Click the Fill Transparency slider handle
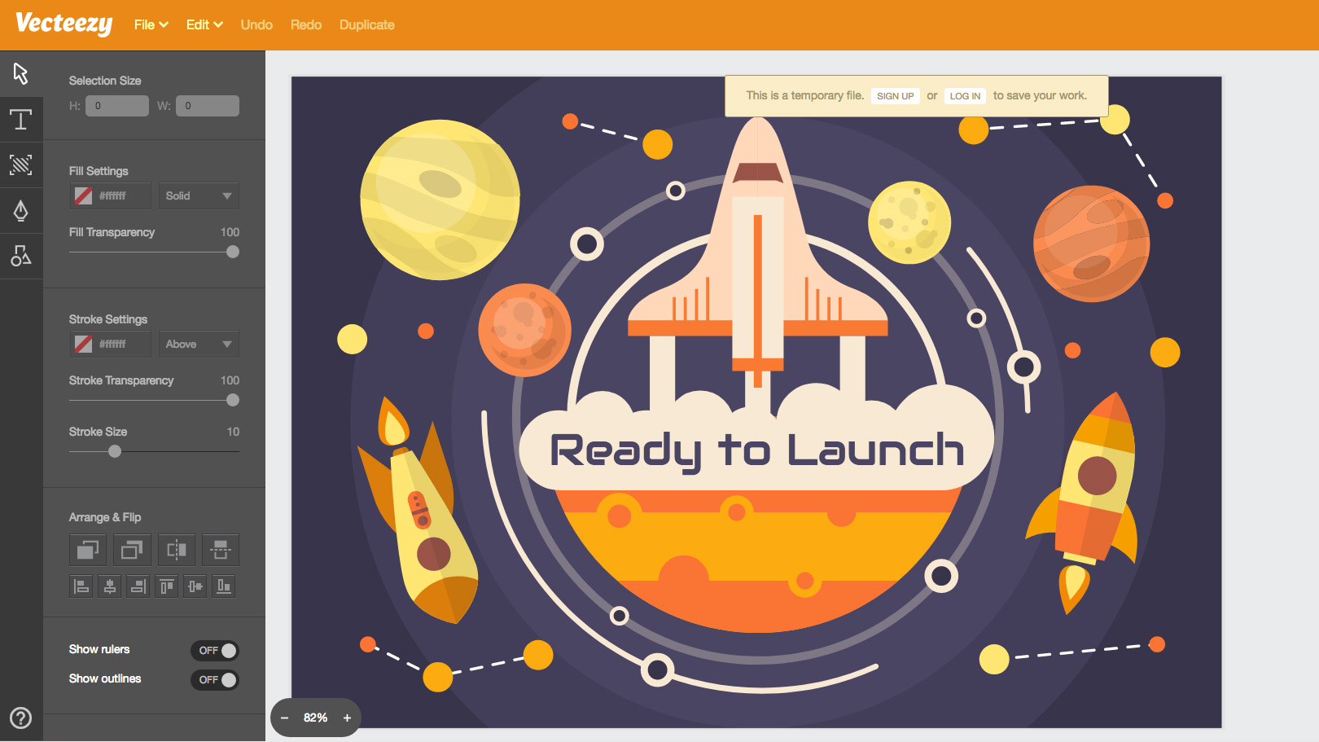Screen dimensions: 1319x742 [x=233, y=252]
